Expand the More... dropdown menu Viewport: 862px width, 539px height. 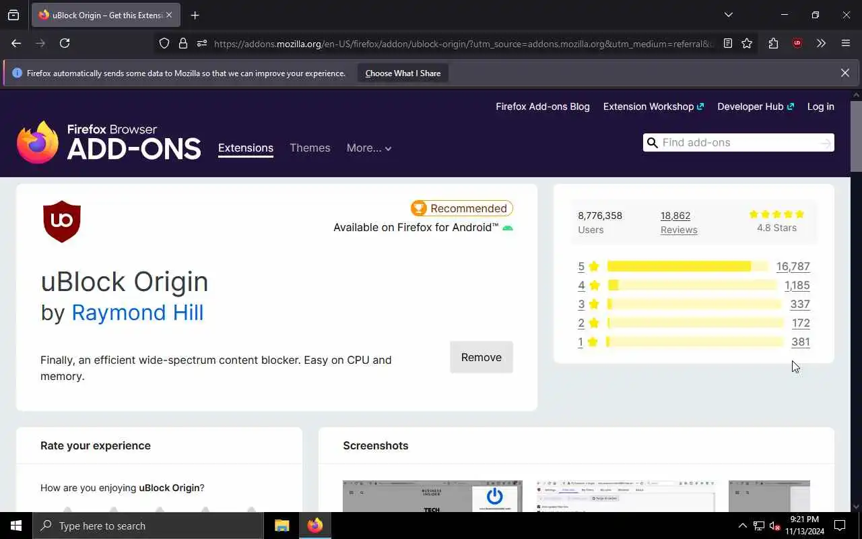click(x=369, y=148)
